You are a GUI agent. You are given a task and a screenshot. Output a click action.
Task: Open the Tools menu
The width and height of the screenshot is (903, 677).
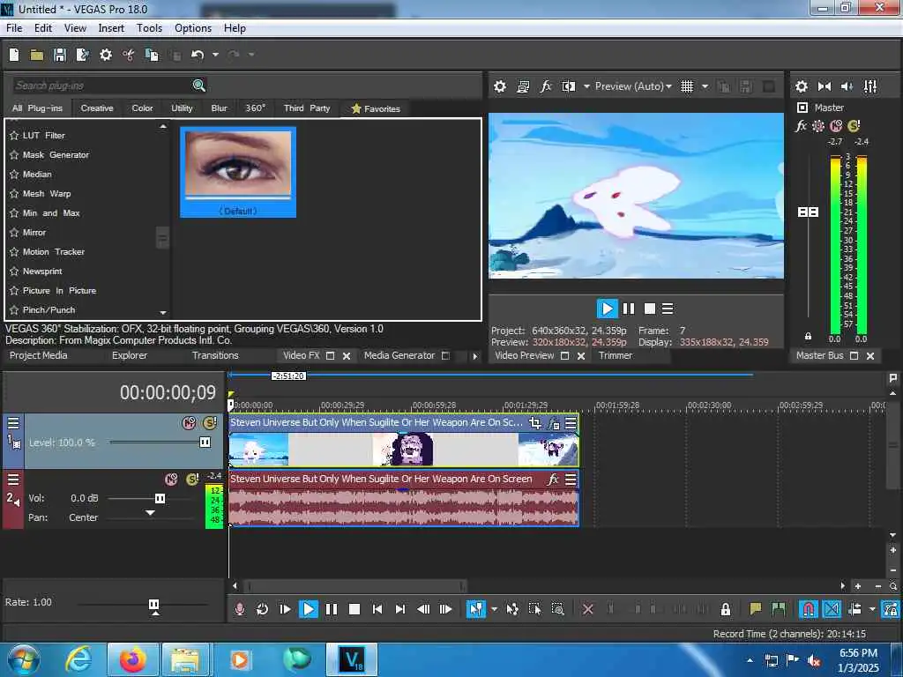(x=149, y=27)
